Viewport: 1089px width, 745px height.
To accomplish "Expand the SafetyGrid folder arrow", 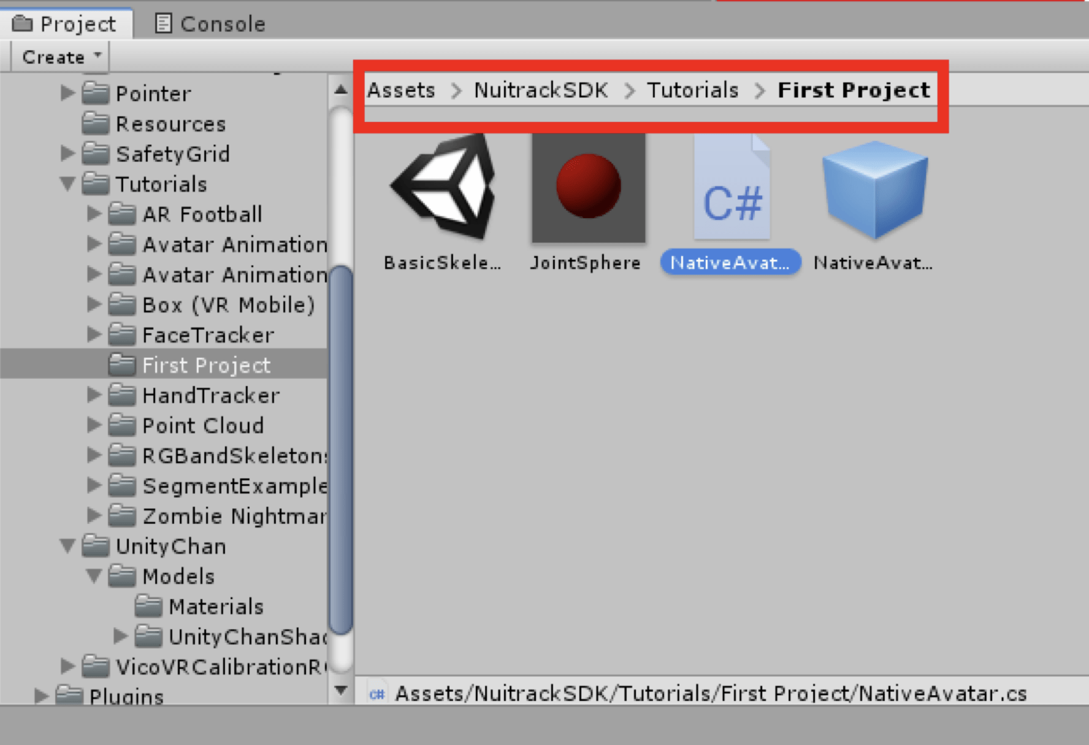I will click(67, 153).
